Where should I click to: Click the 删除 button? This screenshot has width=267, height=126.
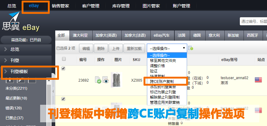[x=101, y=48]
